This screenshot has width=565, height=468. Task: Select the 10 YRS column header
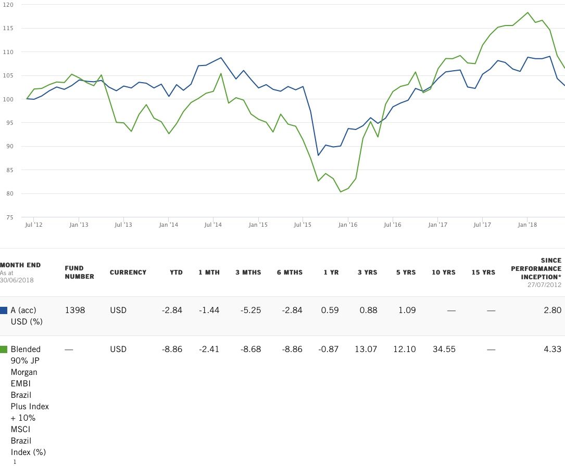pos(444,272)
